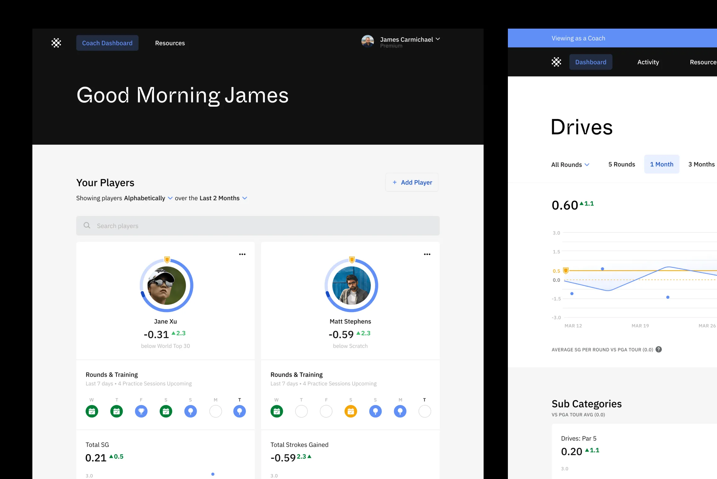Toggle Monday's empty day circle for Jane Xu
This screenshot has height=479, width=717.
(216, 411)
